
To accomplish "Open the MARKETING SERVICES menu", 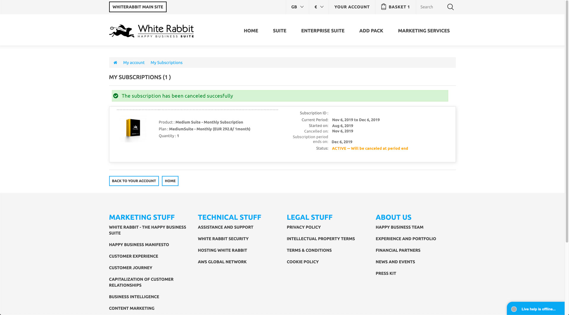I will pos(424,30).
